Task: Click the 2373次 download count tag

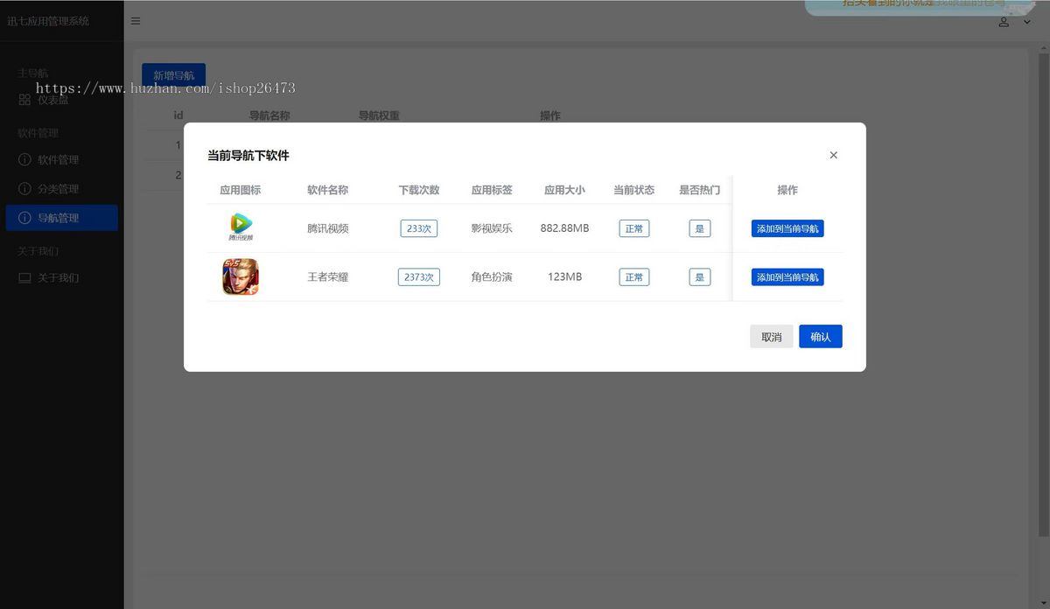Action: (x=419, y=276)
